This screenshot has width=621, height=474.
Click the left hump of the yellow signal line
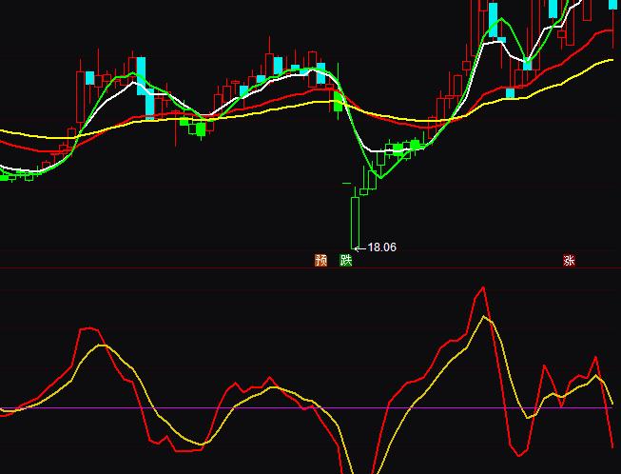[102, 345]
